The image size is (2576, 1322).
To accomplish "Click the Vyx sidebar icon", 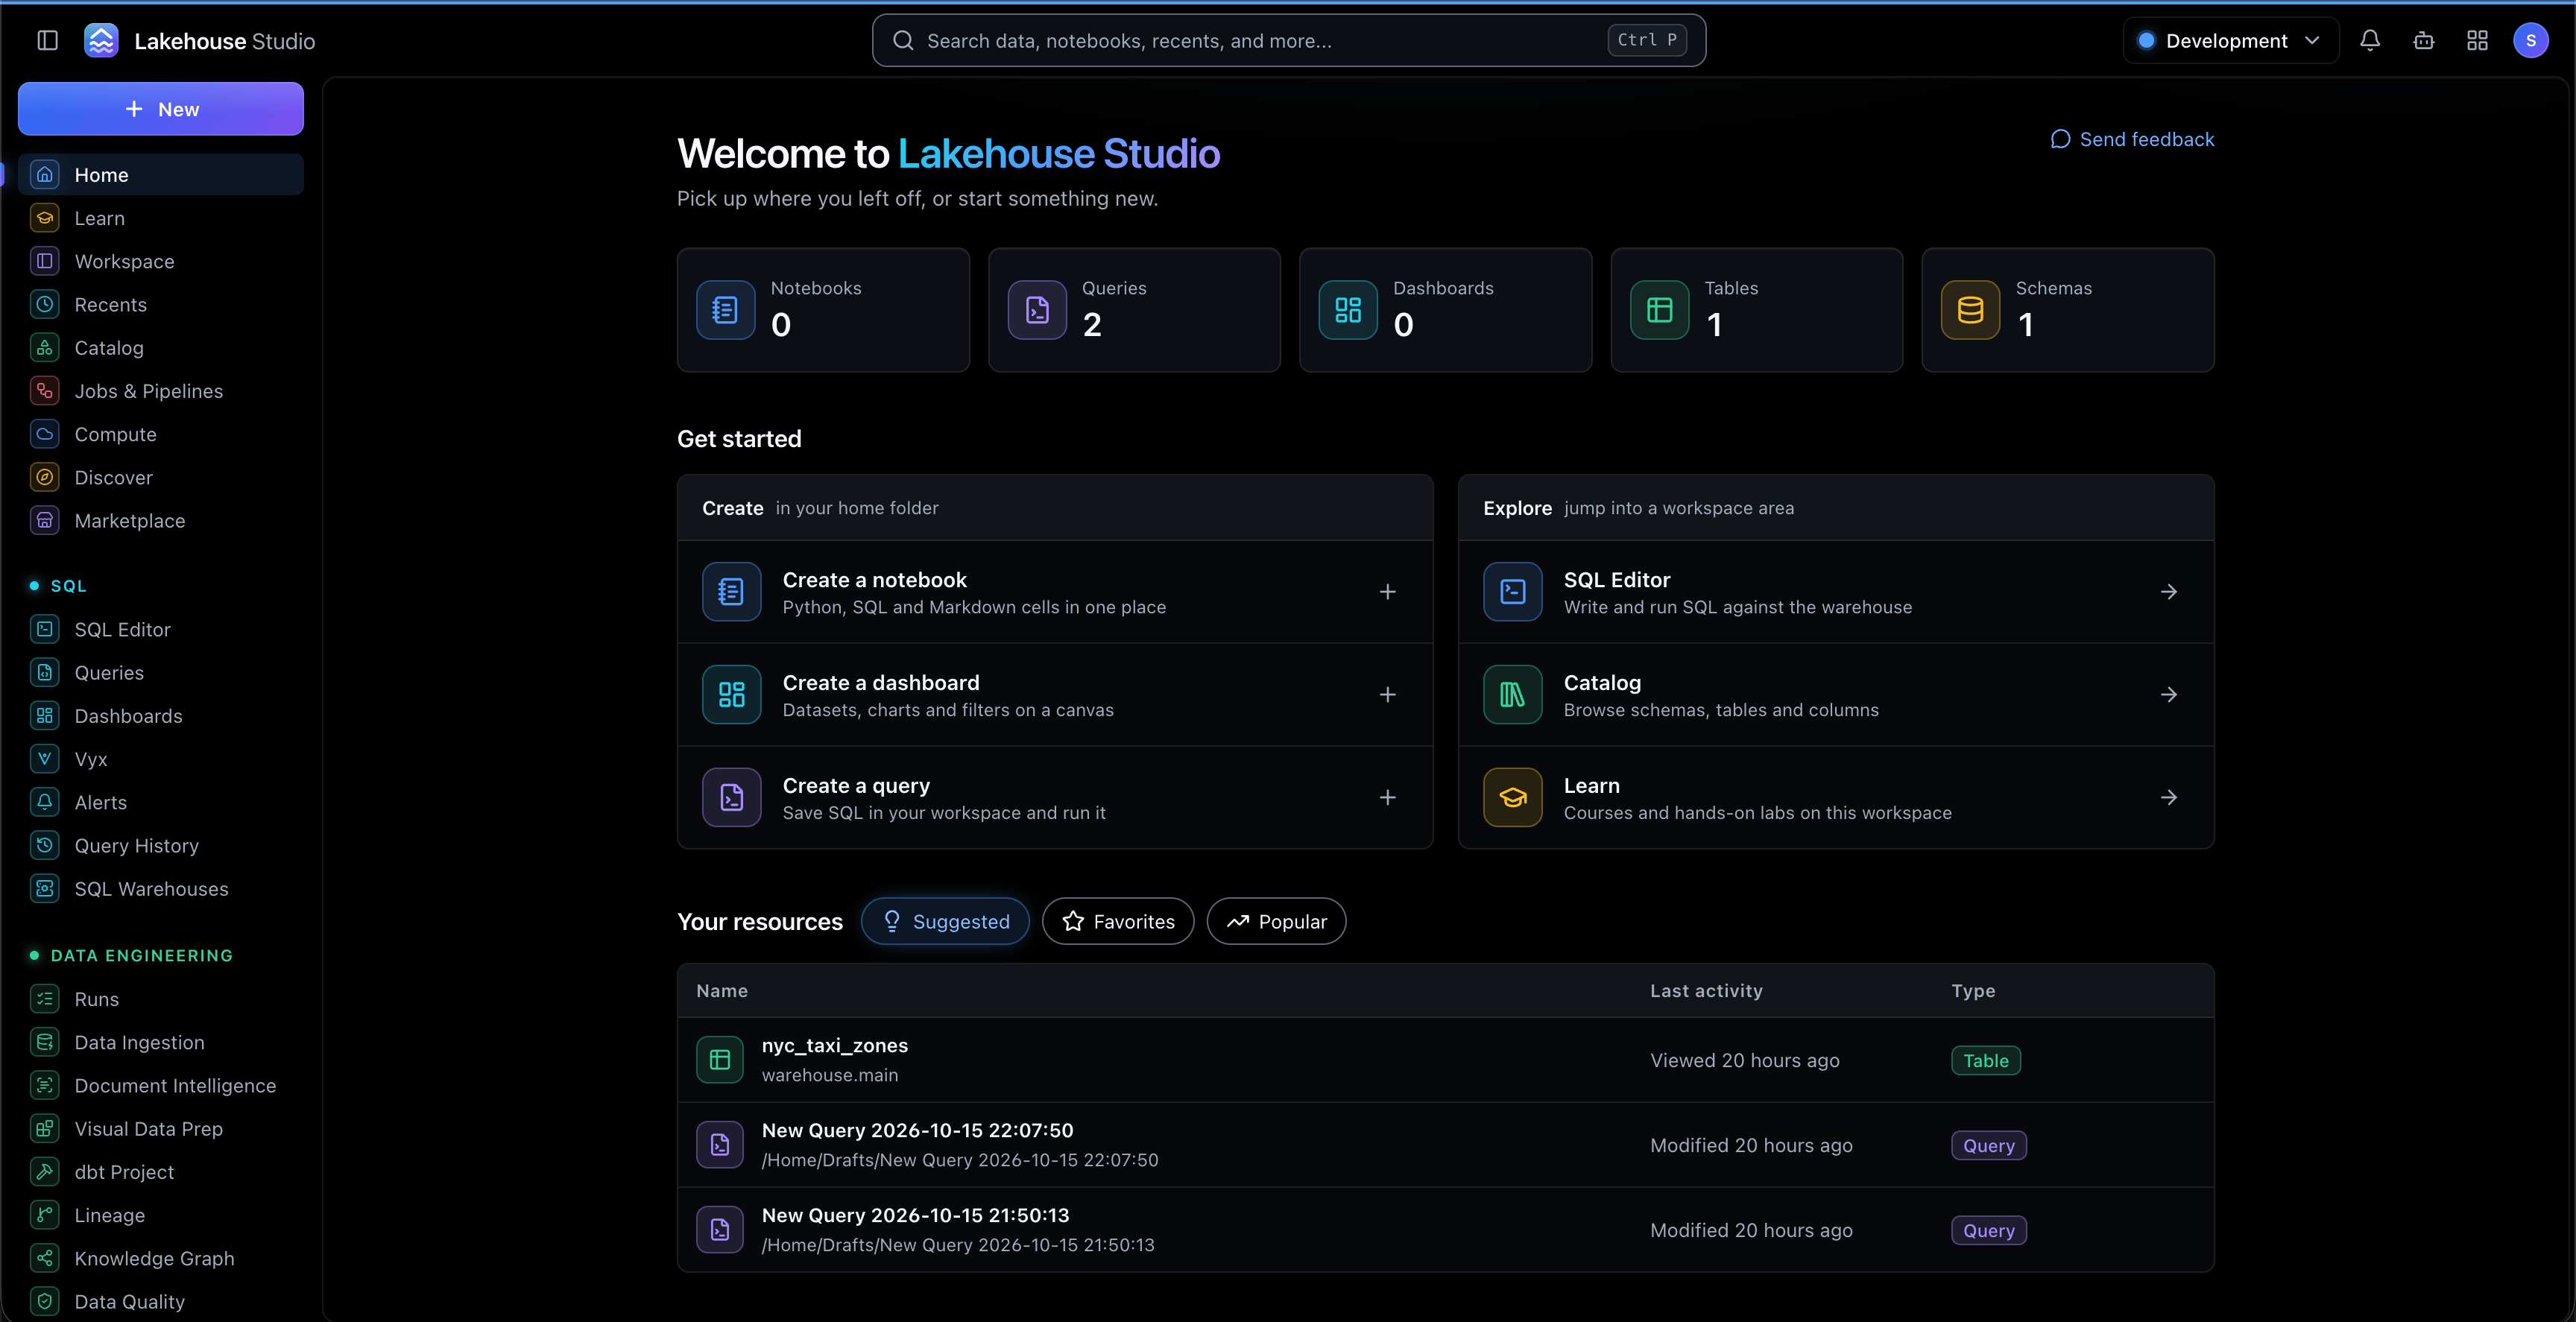I will click(x=45, y=759).
